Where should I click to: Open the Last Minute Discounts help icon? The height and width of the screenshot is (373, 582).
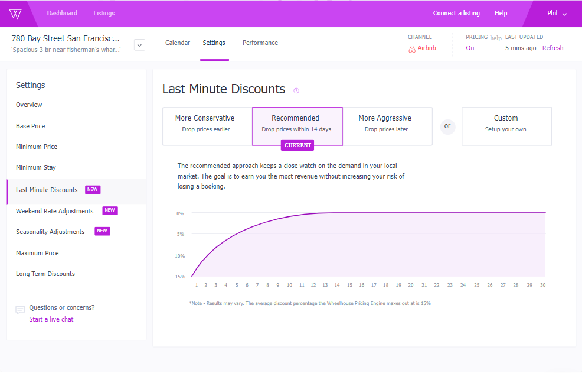[x=296, y=90]
